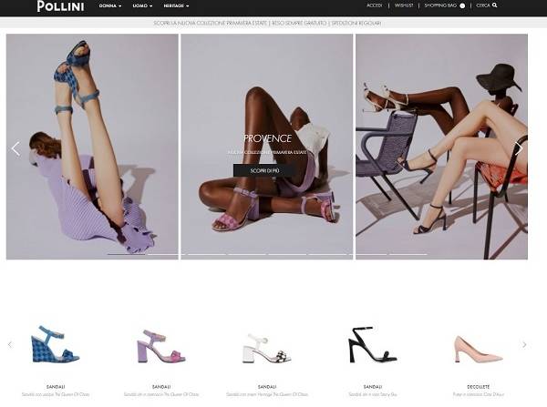The width and height of the screenshot is (547, 407).
Task: Select the pink Decolleté pump
Action: click(x=478, y=349)
